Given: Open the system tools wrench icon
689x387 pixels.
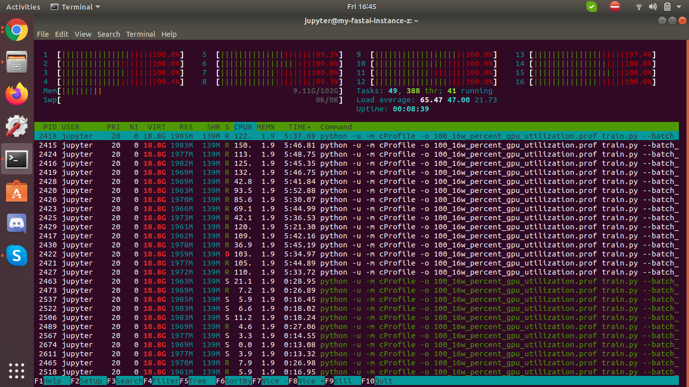Looking at the screenshot, I should (17, 126).
